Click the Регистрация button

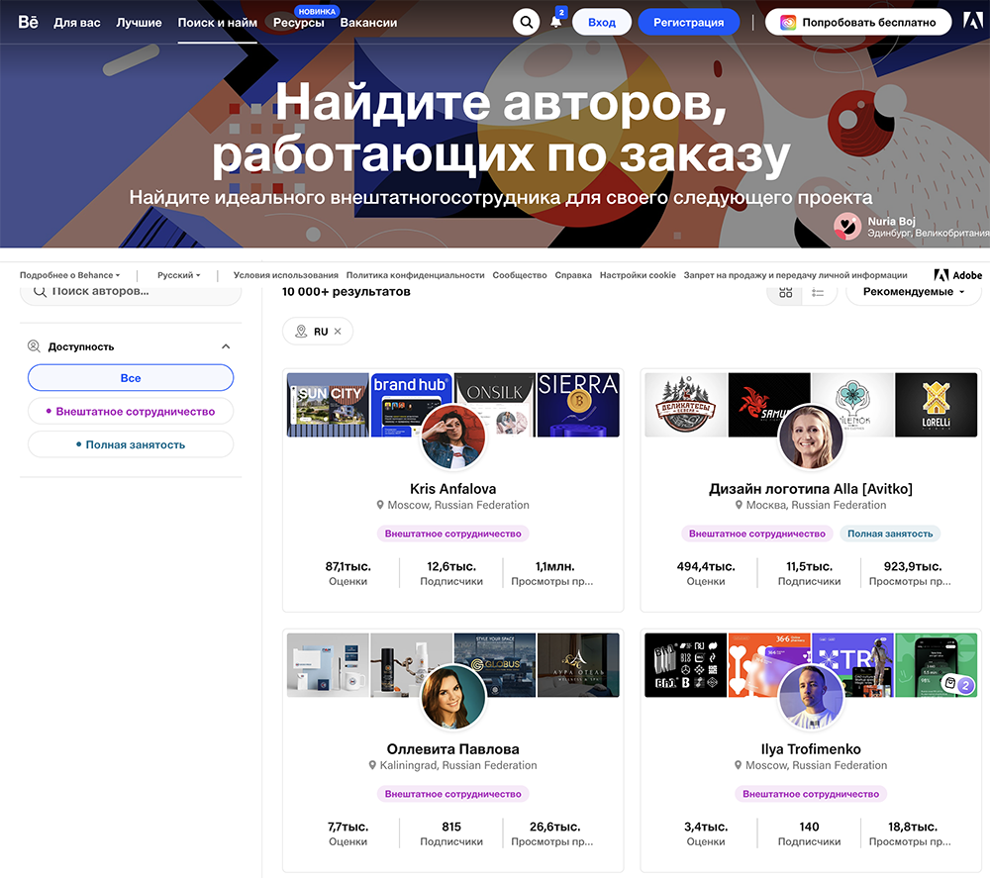tap(688, 22)
